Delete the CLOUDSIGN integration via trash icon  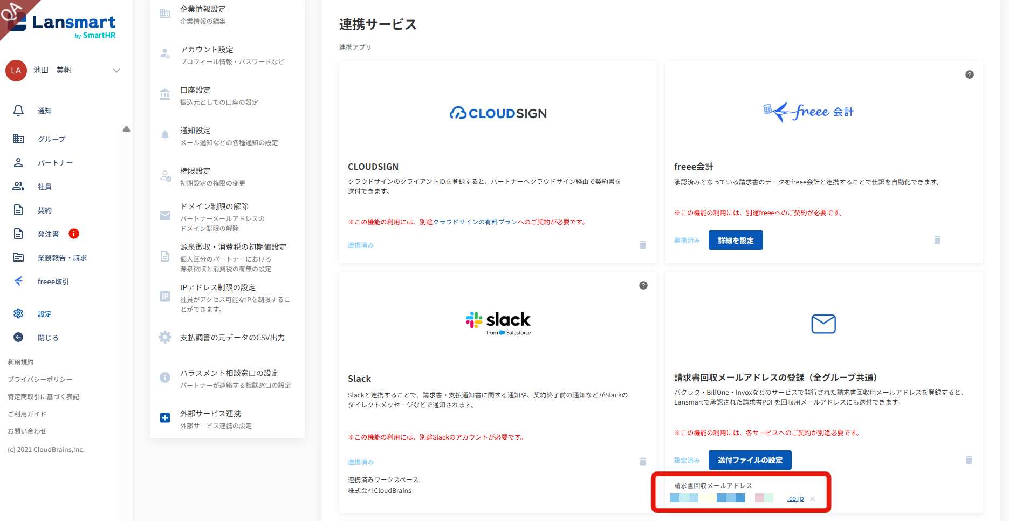point(643,245)
